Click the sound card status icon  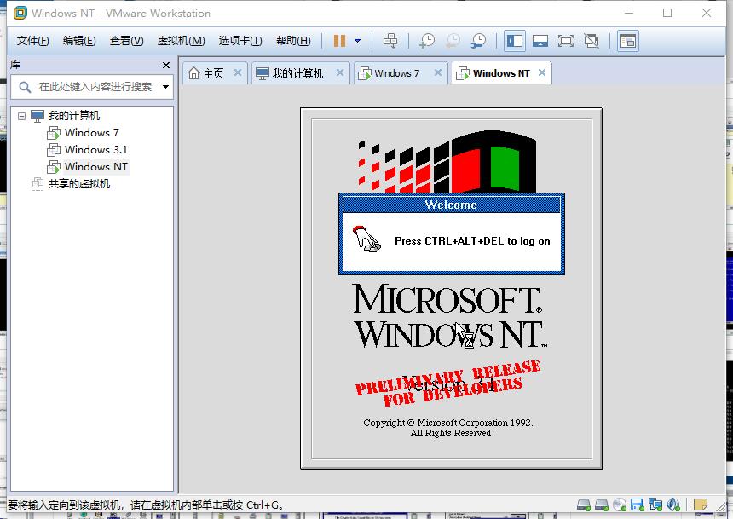tap(673, 505)
